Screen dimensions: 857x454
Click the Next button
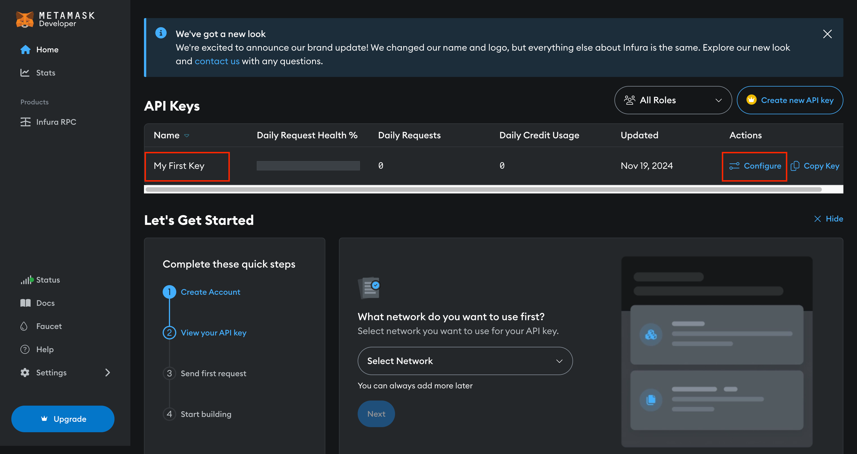click(376, 414)
